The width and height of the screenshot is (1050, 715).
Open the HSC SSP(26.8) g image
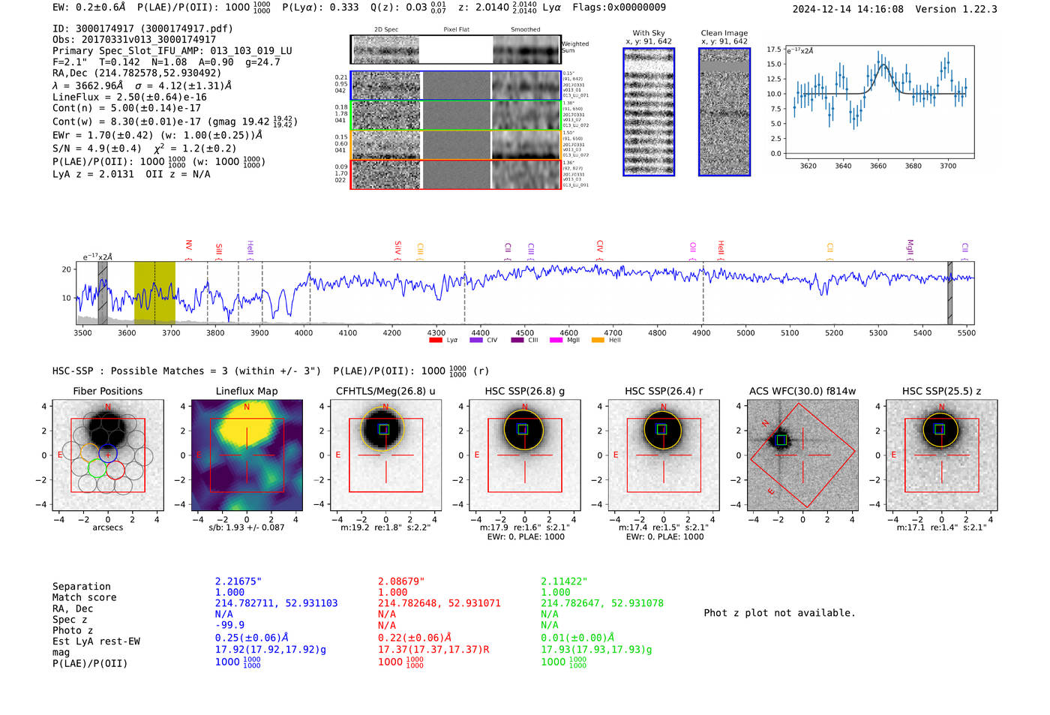524,455
